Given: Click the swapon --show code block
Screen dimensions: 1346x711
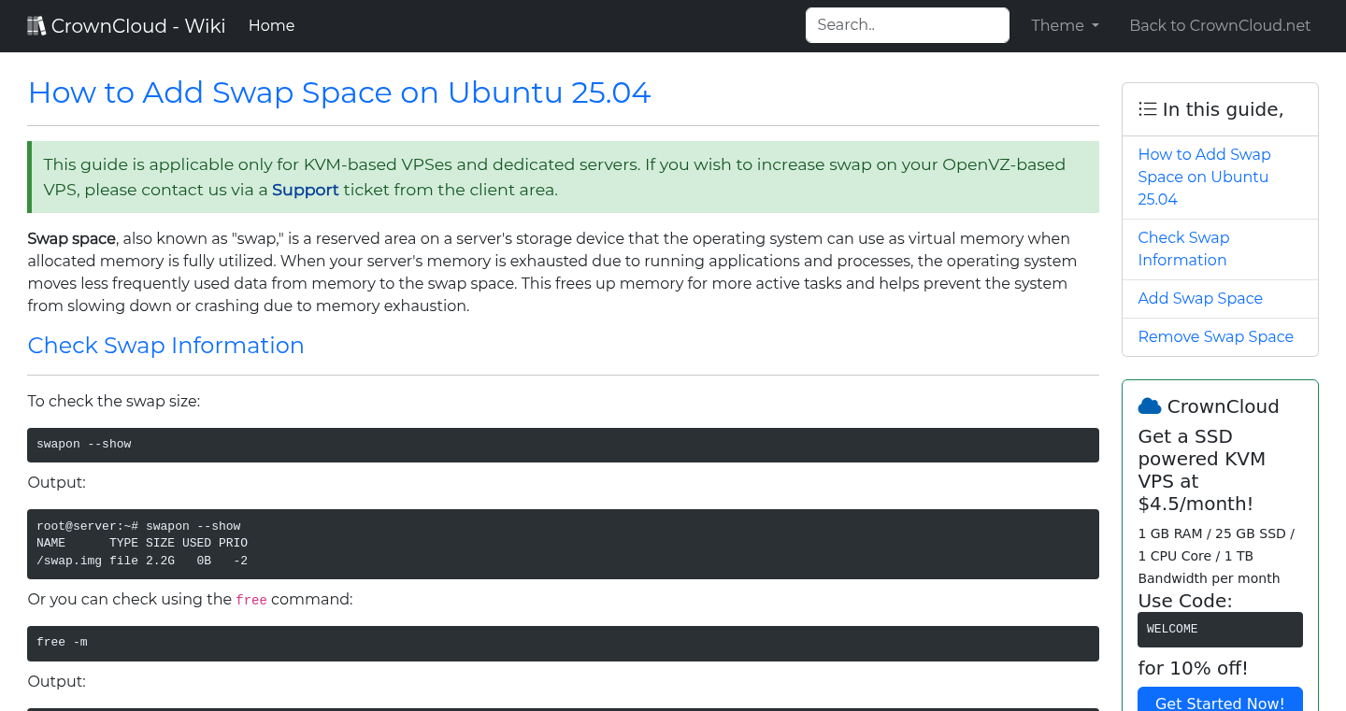Looking at the screenshot, I should [x=562, y=445].
